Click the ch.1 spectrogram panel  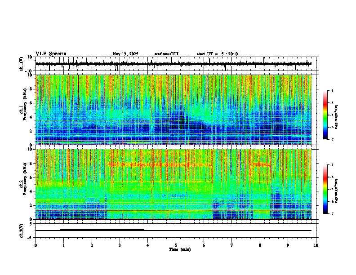point(174,110)
